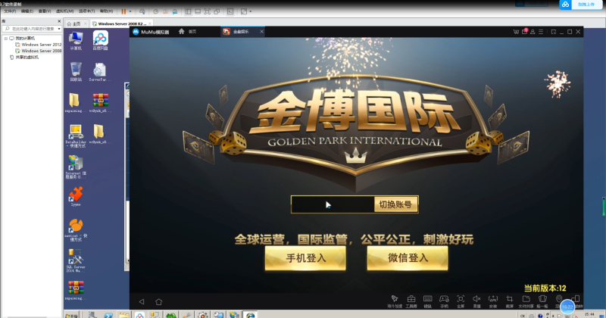Screen dimensions: 606x318
Task: Click the orange pause VM button
Action: (x=123, y=11)
